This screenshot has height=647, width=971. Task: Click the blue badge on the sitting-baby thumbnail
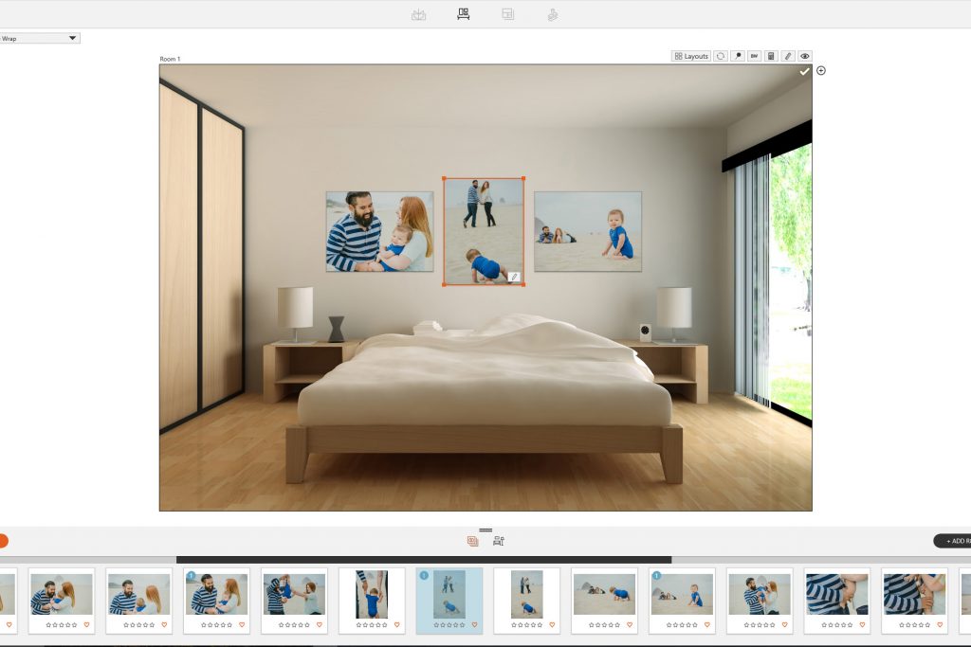[656, 575]
